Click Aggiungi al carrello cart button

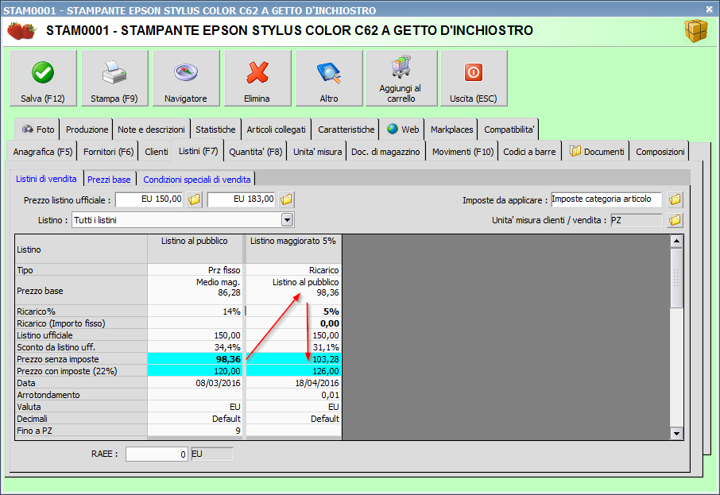[x=401, y=78]
